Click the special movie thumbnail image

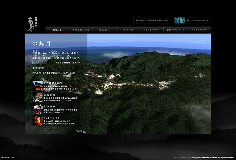click(x=180, y=21)
